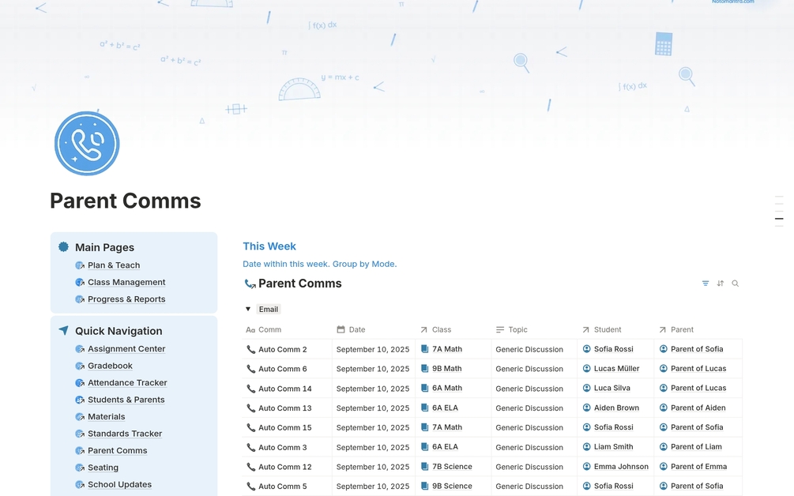This screenshot has width=794, height=496.
Task: Open the Emma Johnson student relation
Action: click(x=621, y=467)
